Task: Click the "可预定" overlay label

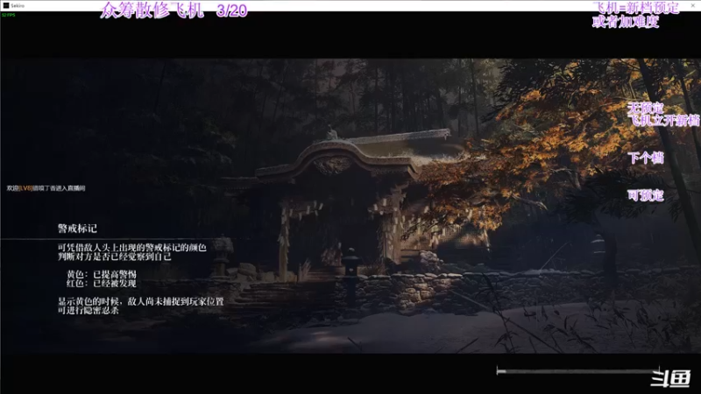Action: click(x=646, y=195)
